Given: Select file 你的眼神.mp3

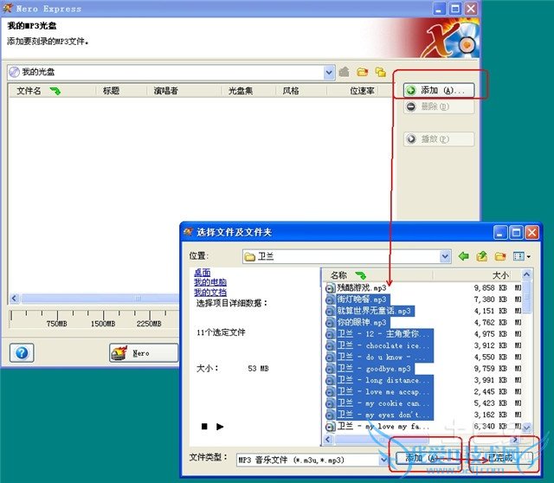Looking at the screenshot, I should pyautogui.click(x=362, y=323).
